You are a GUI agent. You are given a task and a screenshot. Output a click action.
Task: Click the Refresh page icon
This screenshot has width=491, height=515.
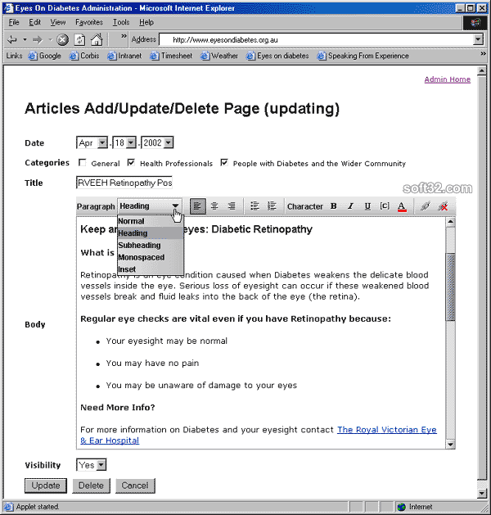(x=79, y=40)
